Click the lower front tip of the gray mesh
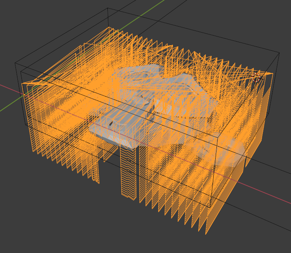 [x=131, y=148]
